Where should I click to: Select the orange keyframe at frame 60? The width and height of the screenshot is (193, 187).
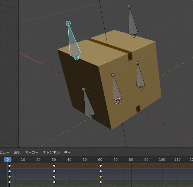coord(100,177)
